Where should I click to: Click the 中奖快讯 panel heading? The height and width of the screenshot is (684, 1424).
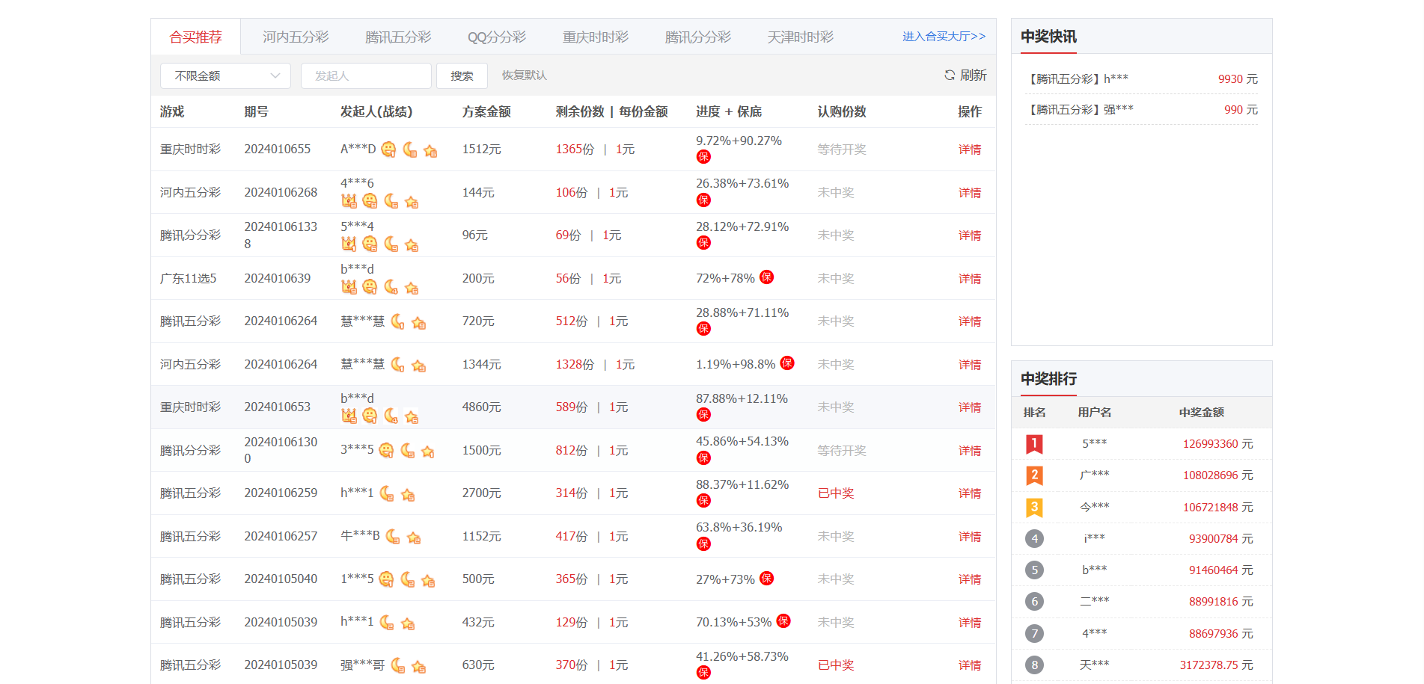1049,37
